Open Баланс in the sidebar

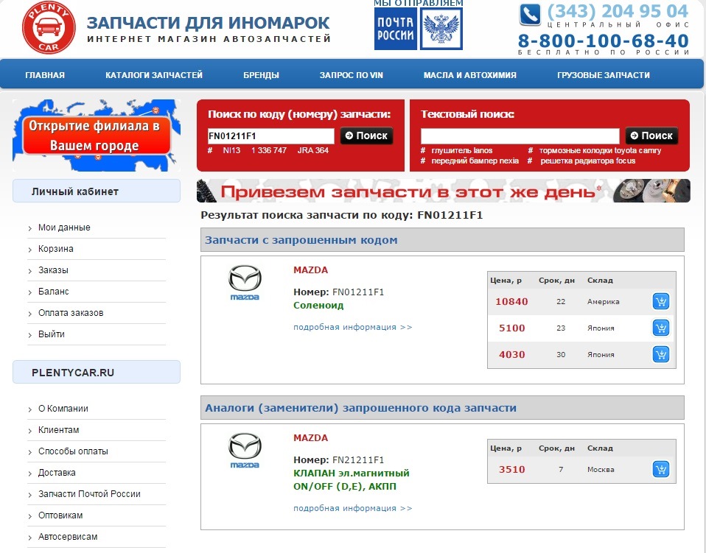pos(54,292)
